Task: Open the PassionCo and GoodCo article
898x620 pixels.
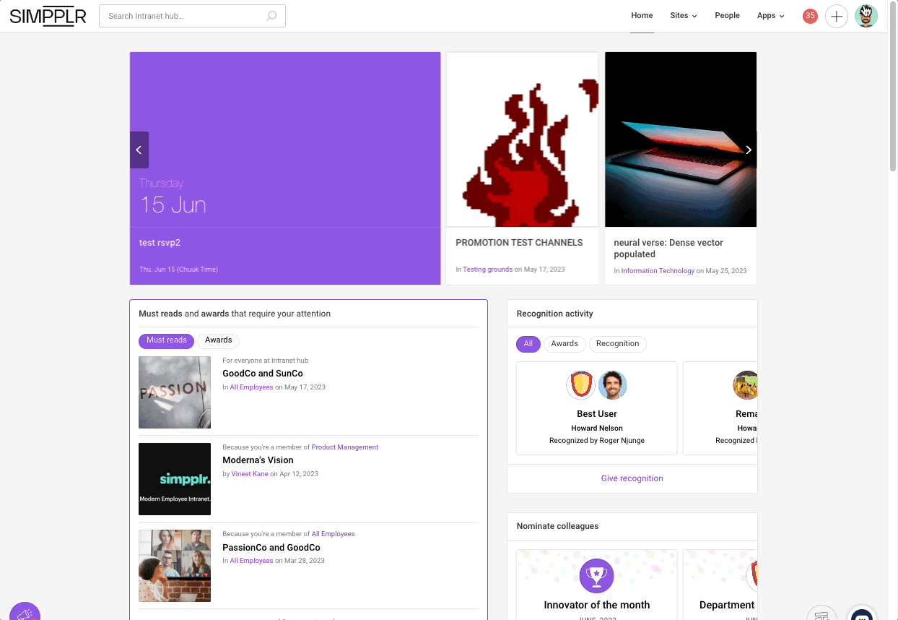Action: pyautogui.click(x=271, y=548)
